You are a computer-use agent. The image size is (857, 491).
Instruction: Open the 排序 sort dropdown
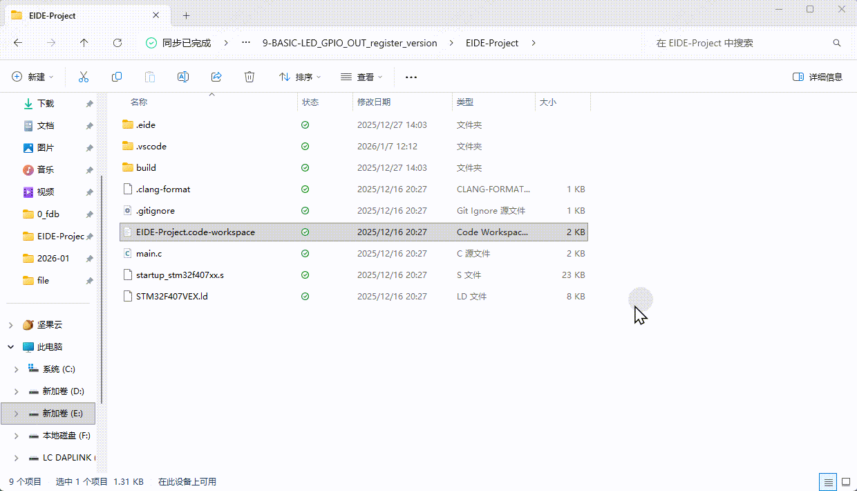(296, 77)
